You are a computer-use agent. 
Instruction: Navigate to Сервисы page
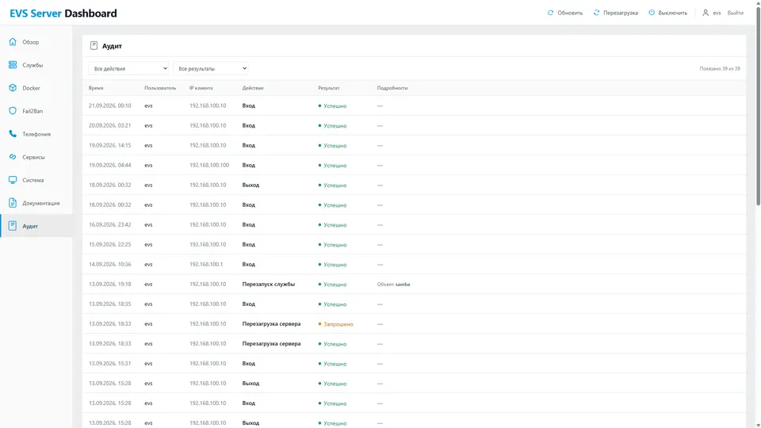coord(36,157)
